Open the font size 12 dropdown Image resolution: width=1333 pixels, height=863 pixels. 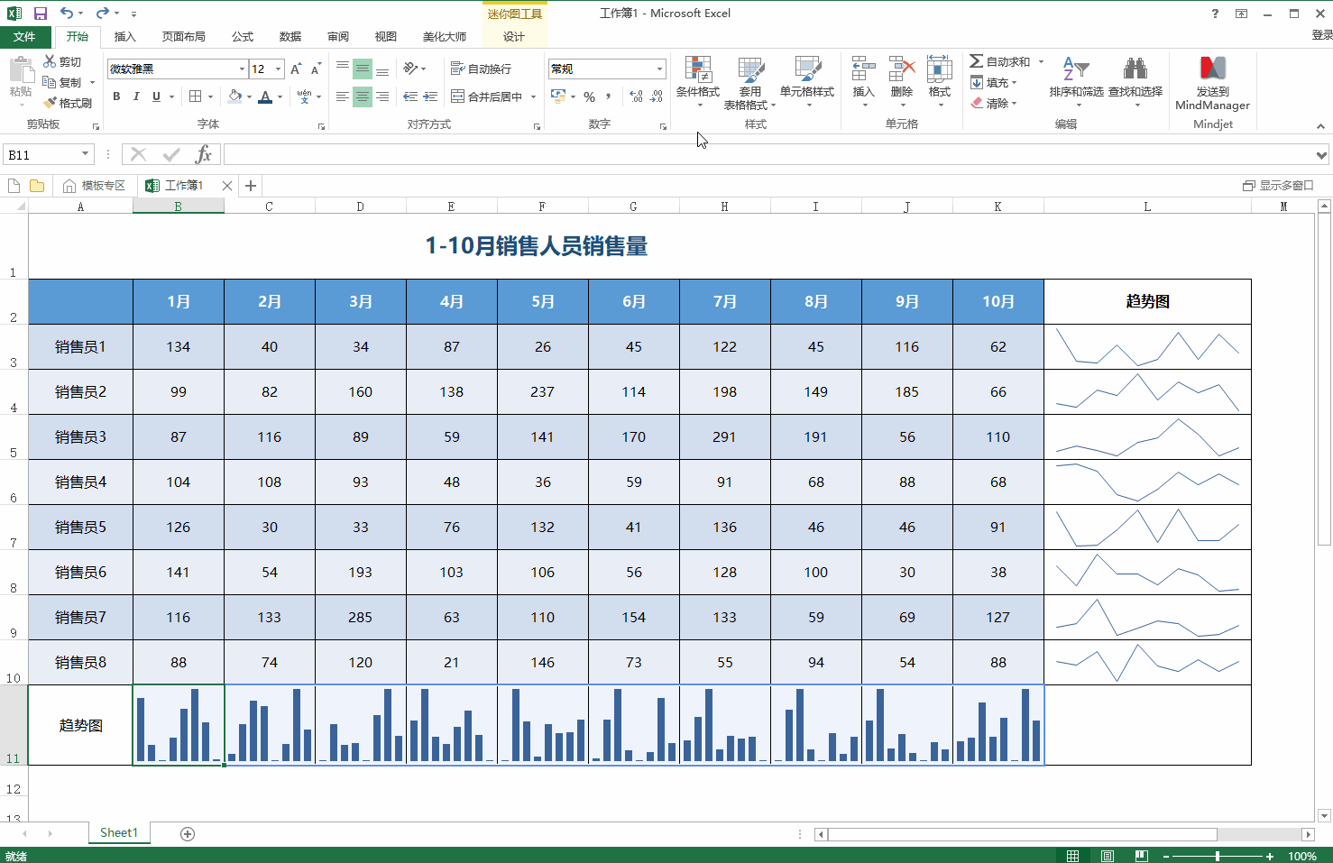[x=279, y=69]
